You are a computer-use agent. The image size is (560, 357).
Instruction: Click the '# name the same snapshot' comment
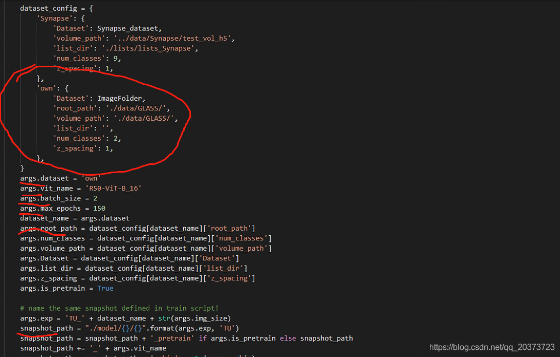pos(119,308)
